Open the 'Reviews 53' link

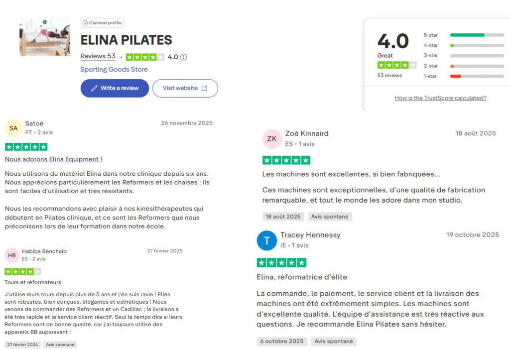tap(98, 56)
